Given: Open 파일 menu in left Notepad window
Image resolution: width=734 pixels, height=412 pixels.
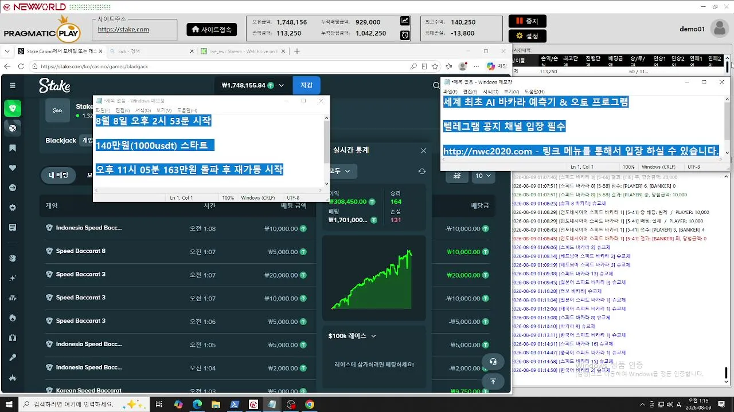Looking at the screenshot, I should click(x=103, y=110).
